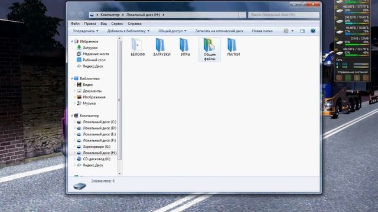
Task: Click the navigation pane scrollbar down arrow
Action: (119, 174)
